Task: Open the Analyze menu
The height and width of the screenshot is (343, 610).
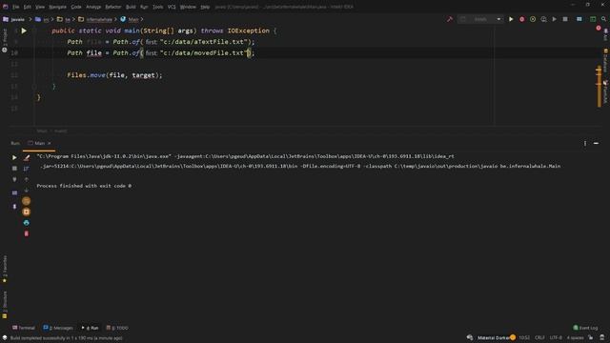Action: [x=93, y=7]
